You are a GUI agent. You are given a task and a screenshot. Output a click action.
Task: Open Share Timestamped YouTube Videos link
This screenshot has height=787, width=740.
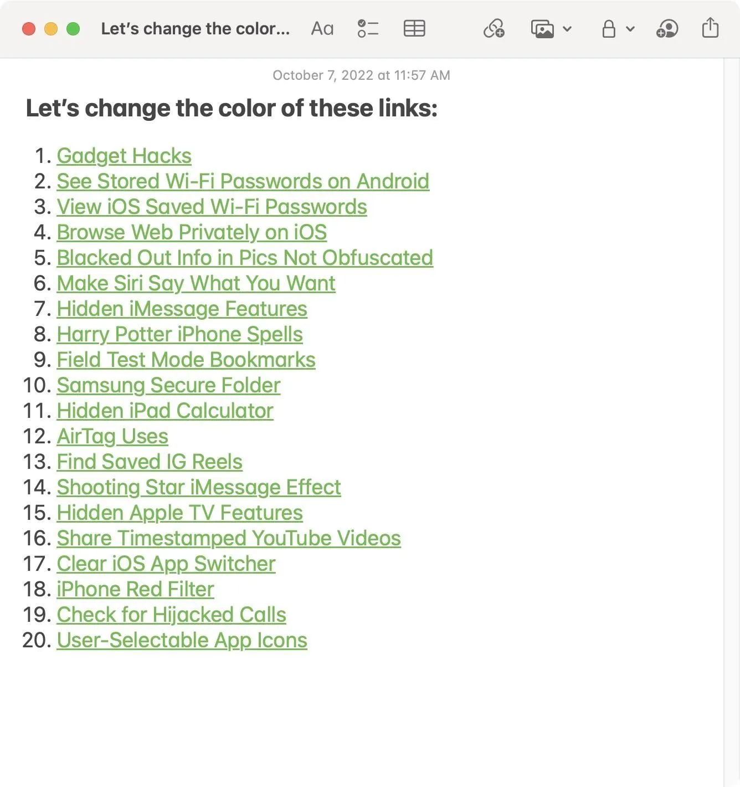click(229, 538)
